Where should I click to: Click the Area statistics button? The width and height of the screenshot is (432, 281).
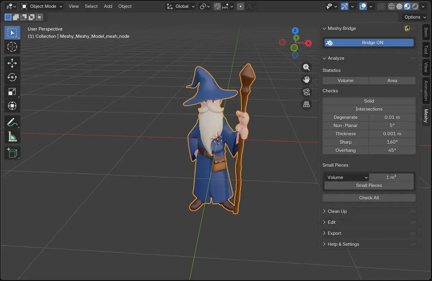pos(392,80)
